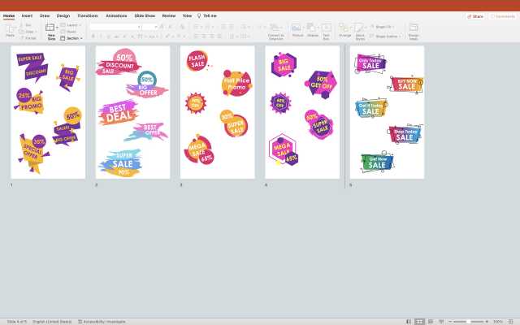520x325 pixels.
Task: Insert a New Slide
Action: pos(51,29)
